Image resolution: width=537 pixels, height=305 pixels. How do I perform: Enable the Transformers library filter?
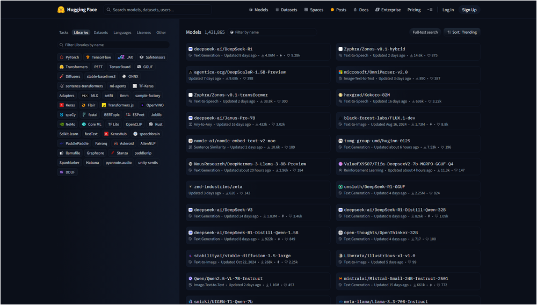click(73, 67)
